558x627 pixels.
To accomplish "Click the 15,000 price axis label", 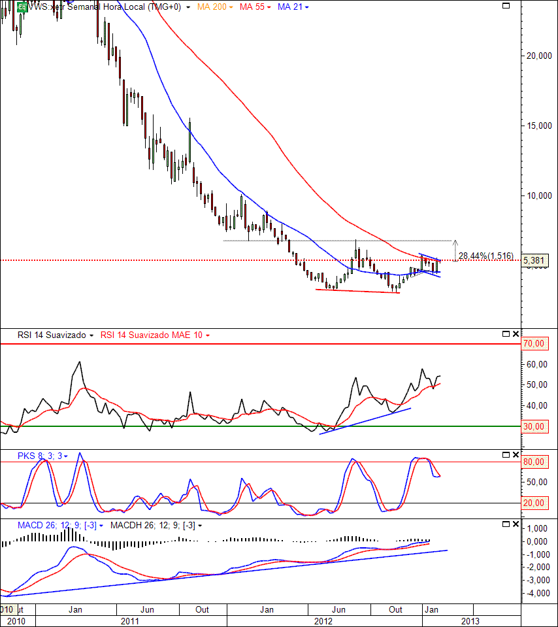I will (539, 126).
